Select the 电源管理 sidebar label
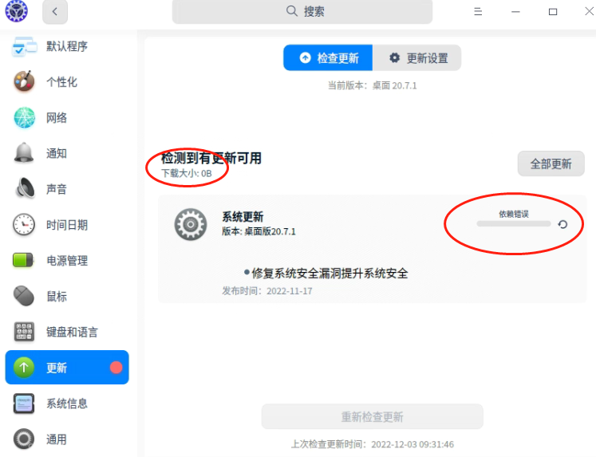 [67, 261]
